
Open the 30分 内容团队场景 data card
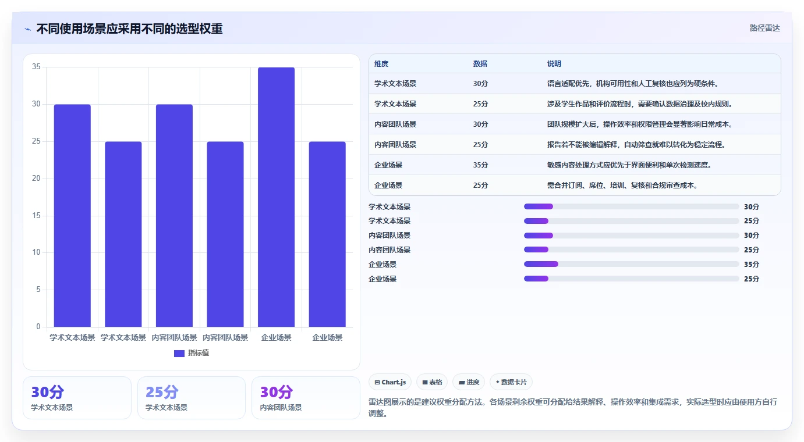(306, 398)
